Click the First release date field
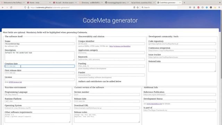Screen dimensions: 222x125 [x=40, y=73]
